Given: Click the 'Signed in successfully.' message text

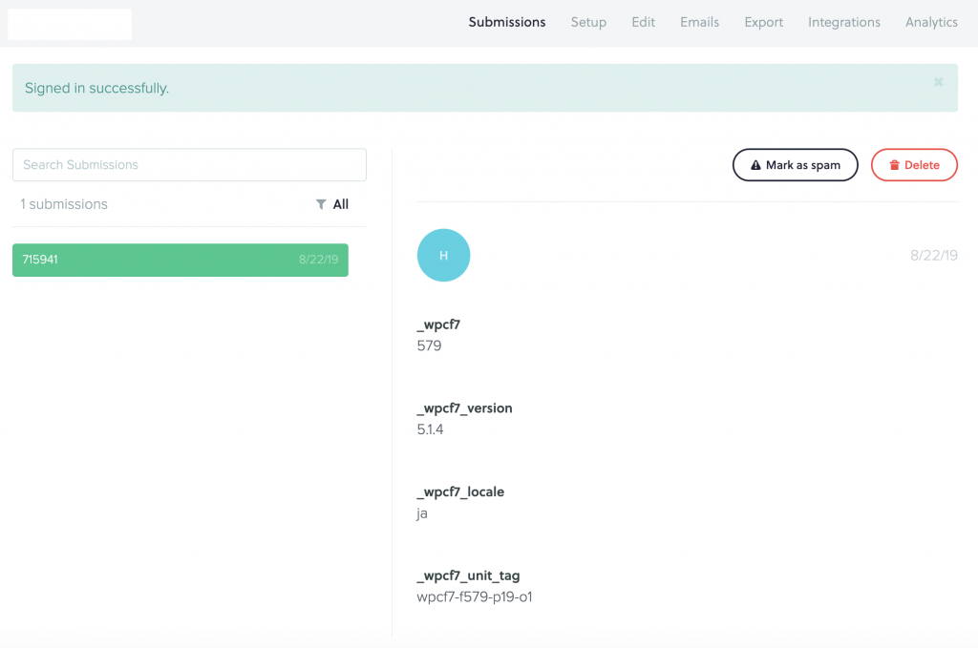Looking at the screenshot, I should [96, 89].
